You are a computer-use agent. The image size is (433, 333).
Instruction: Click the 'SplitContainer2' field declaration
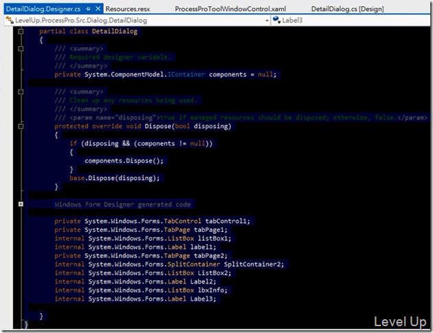169,264
